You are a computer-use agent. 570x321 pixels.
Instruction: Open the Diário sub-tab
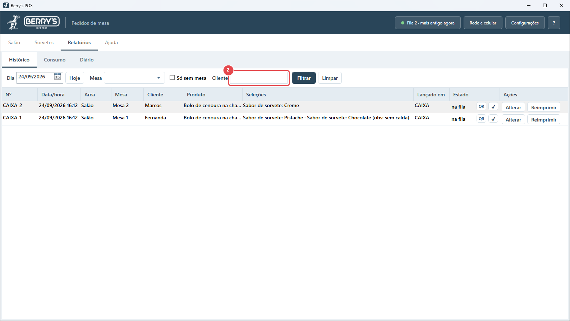coord(87,60)
